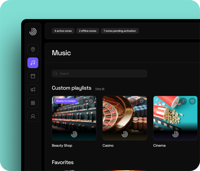The height and width of the screenshot is (171, 200).
Task: Open more options on Casino card
Action: (x=133, y=101)
